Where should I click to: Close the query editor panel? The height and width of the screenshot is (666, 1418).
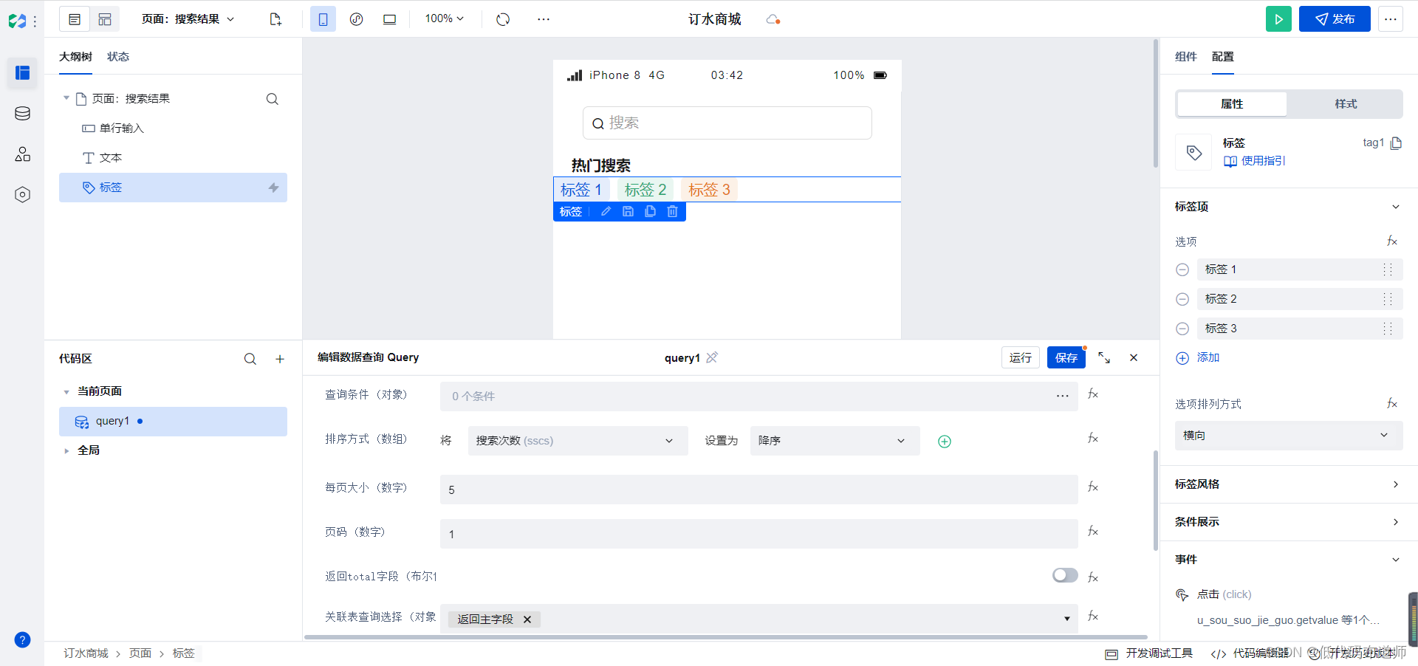tap(1134, 357)
